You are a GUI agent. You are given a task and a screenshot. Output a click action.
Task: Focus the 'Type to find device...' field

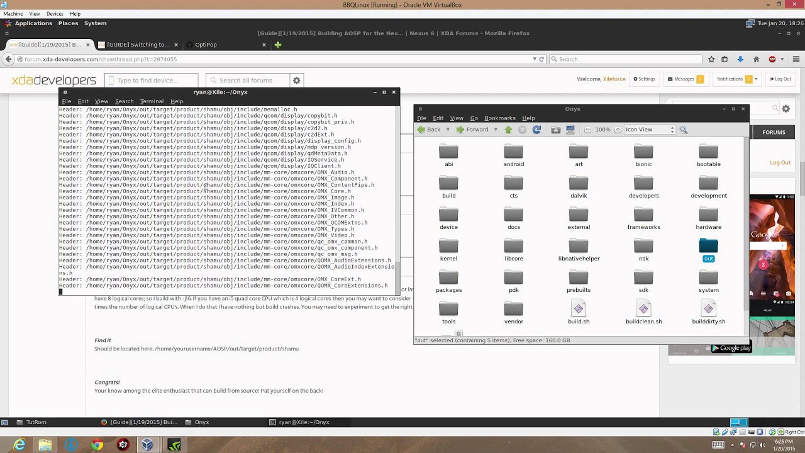152,81
